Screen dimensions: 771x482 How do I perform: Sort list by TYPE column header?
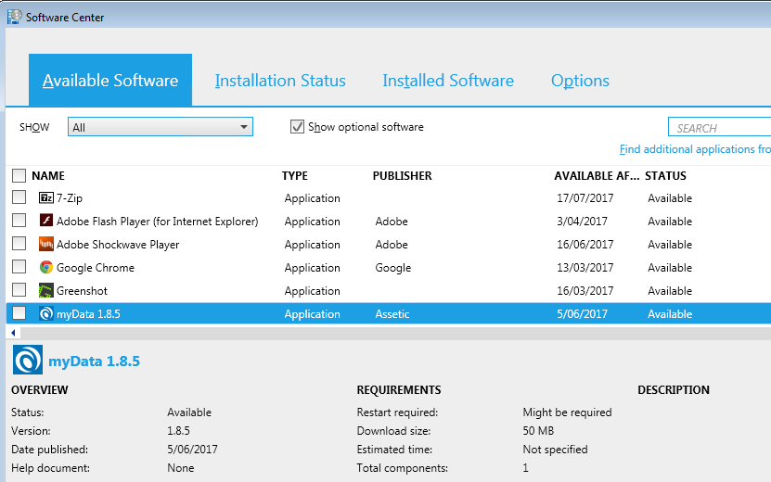point(294,176)
